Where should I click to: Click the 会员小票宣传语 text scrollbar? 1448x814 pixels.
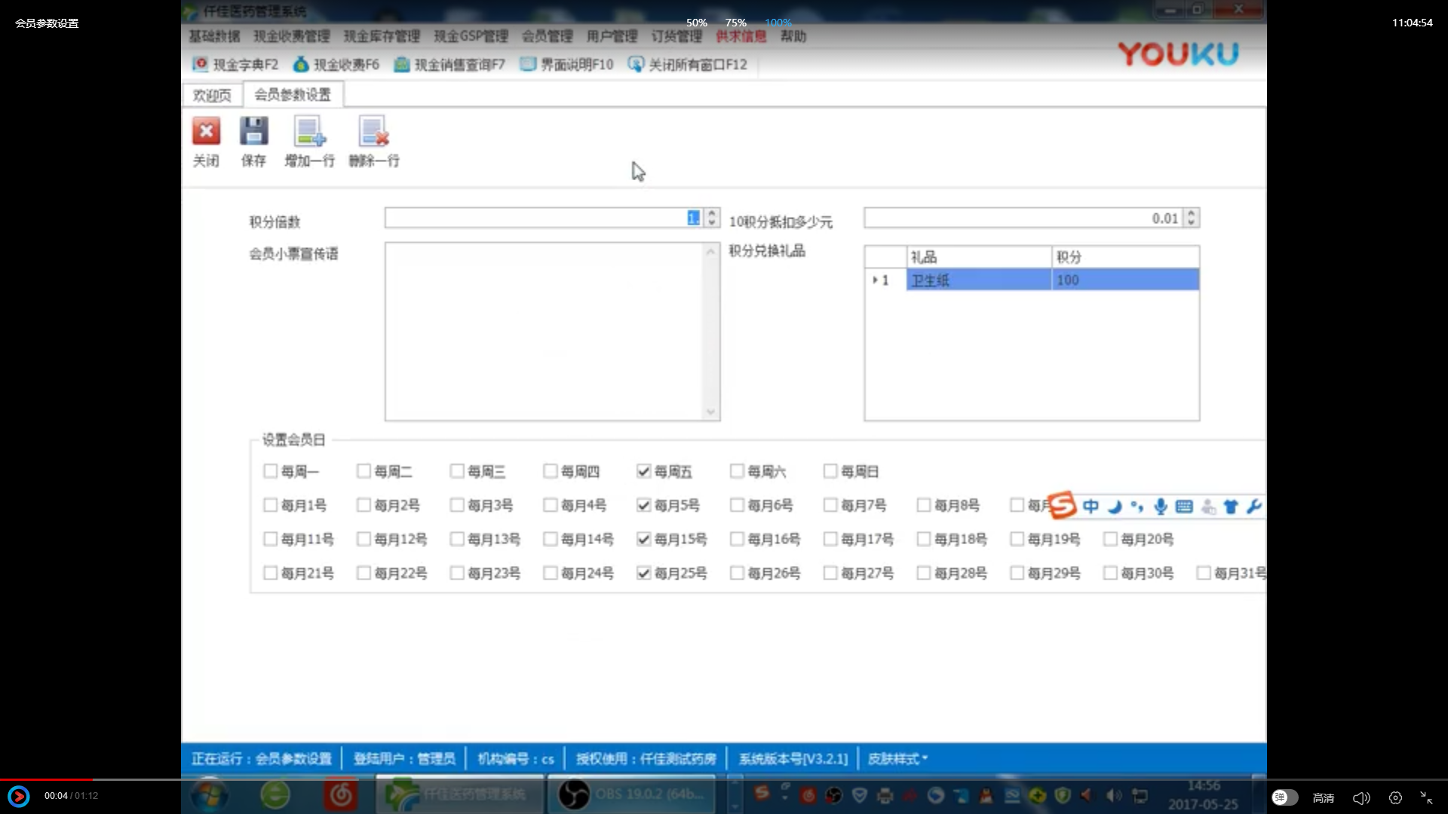coord(710,332)
